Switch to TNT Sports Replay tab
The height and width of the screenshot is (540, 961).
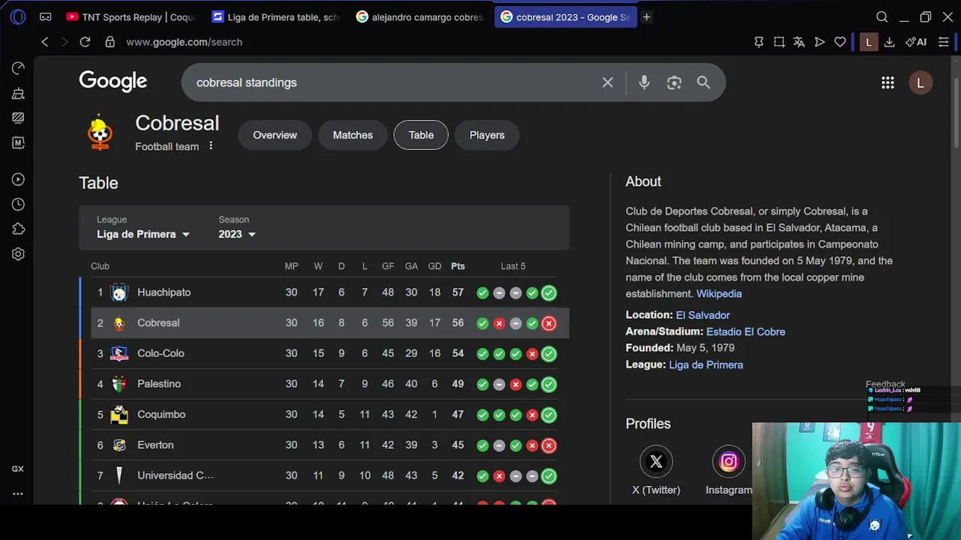129,16
